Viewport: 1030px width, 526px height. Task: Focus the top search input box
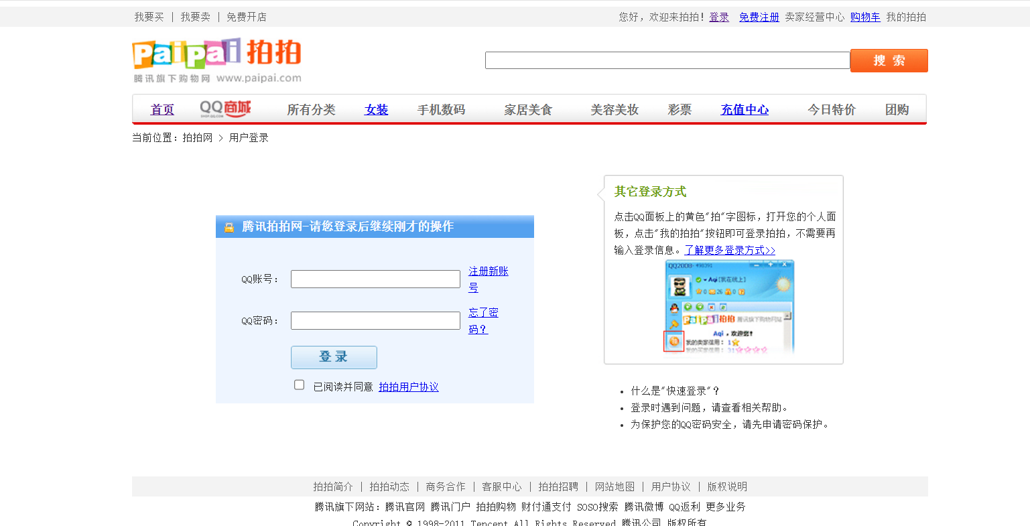tap(667, 60)
